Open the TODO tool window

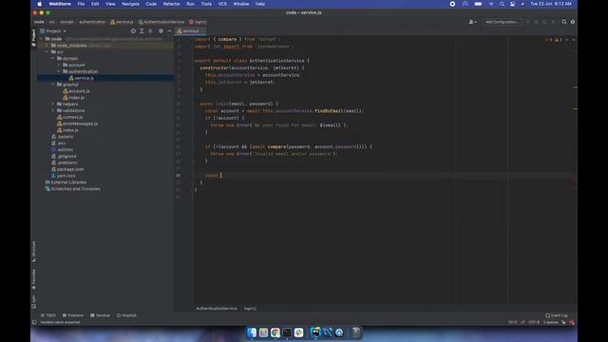(x=48, y=315)
